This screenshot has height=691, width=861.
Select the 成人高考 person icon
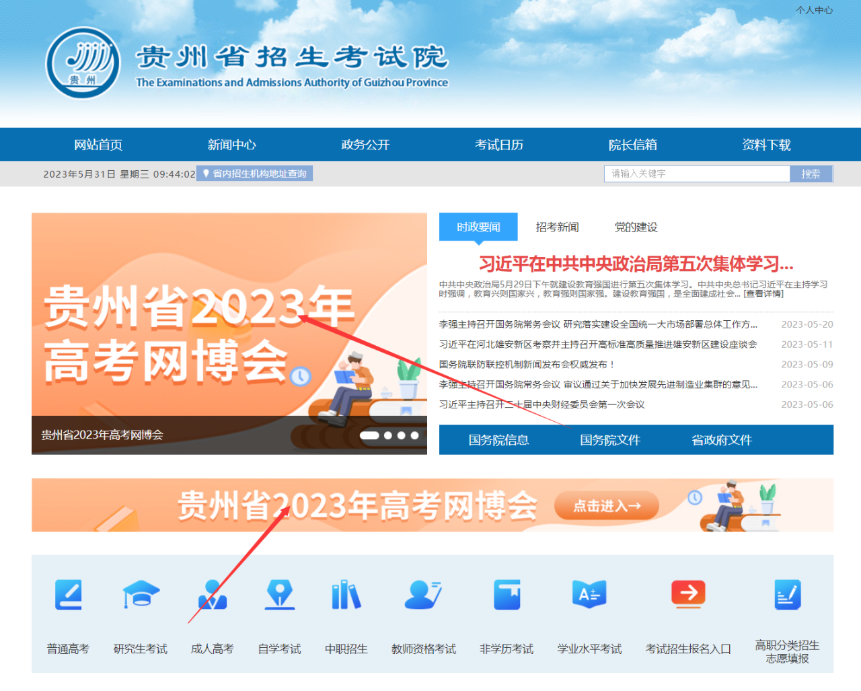[x=213, y=595]
